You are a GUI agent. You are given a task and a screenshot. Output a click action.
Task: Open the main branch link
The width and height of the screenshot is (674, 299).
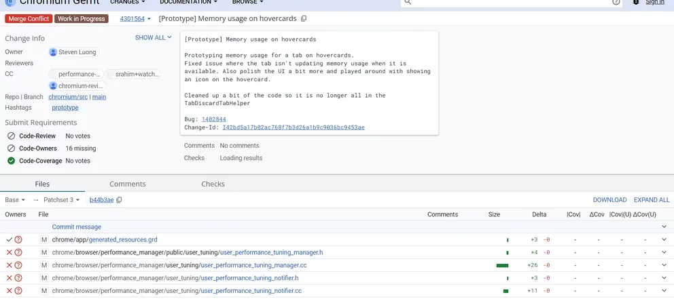point(99,97)
